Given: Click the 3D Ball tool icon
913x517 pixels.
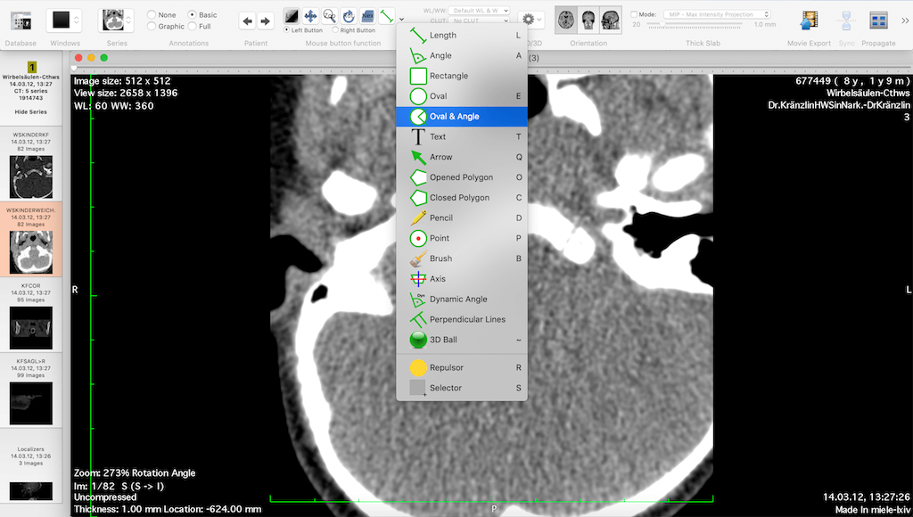Looking at the screenshot, I should (417, 340).
